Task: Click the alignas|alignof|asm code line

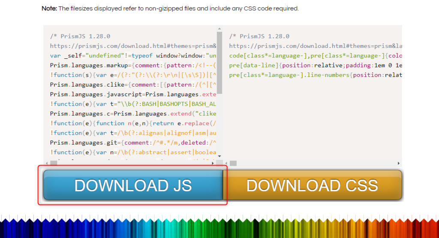Action: point(133,133)
